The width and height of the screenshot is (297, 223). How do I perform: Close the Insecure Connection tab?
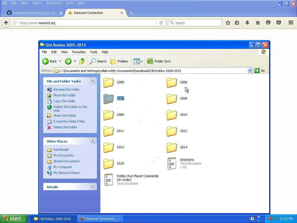coord(122,13)
